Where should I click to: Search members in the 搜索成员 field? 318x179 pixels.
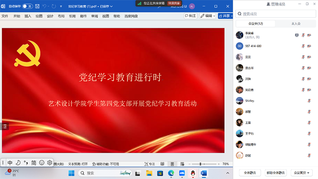(276, 14)
